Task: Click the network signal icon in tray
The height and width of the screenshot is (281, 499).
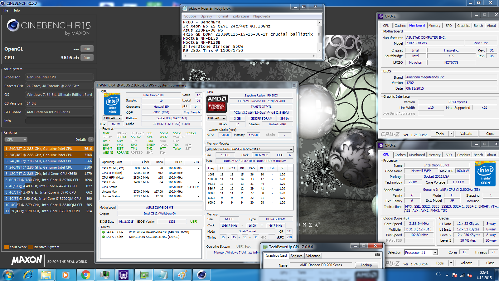Action: click(x=462, y=275)
